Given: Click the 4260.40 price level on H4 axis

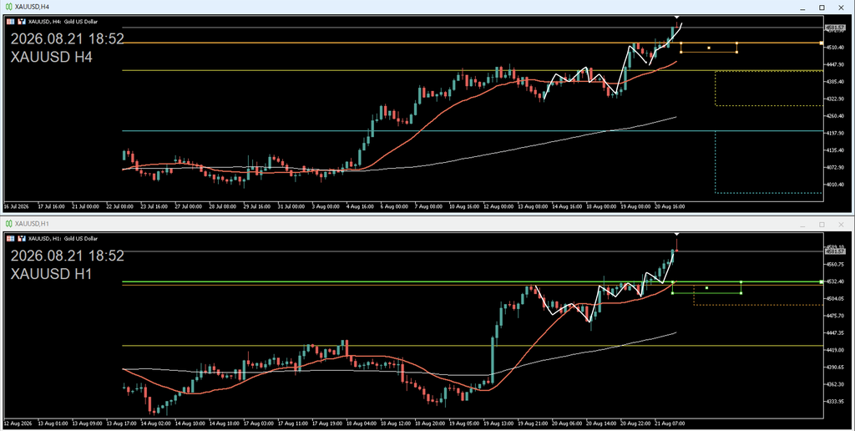Looking at the screenshot, I should (835, 116).
